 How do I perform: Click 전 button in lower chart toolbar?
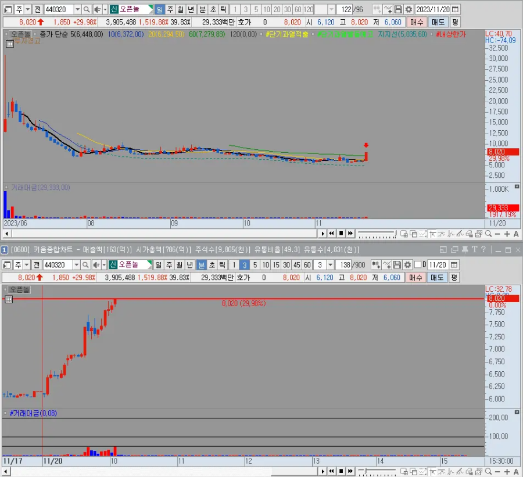click(x=37, y=265)
